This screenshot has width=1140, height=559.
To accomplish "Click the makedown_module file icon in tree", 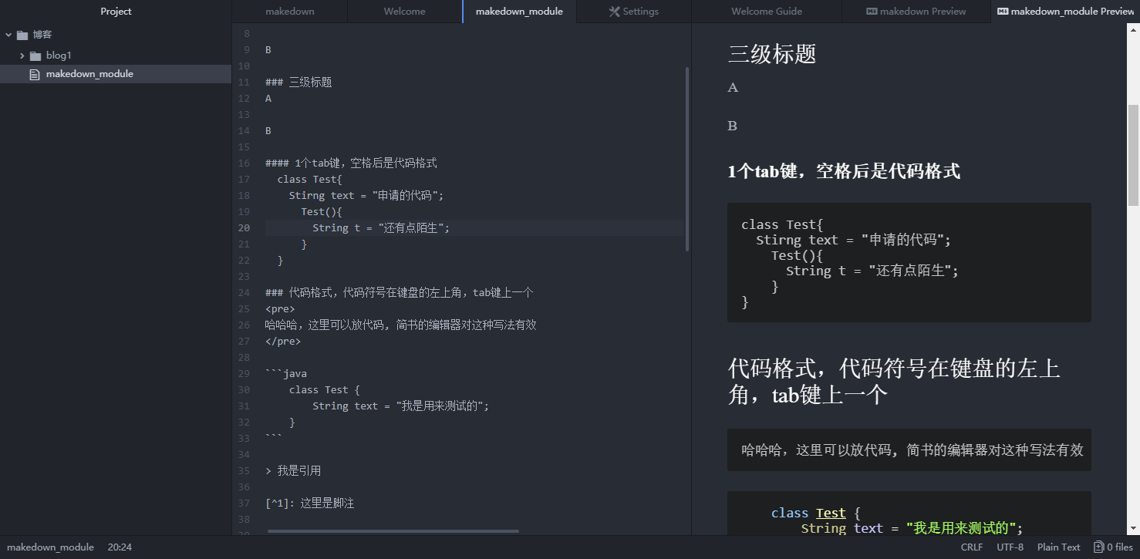I will pyautogui.click(x=34, y=75).
